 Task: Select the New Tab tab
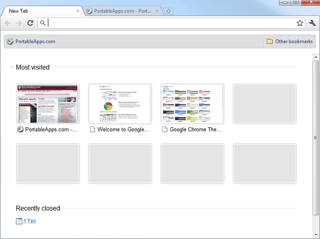[38, 11]
